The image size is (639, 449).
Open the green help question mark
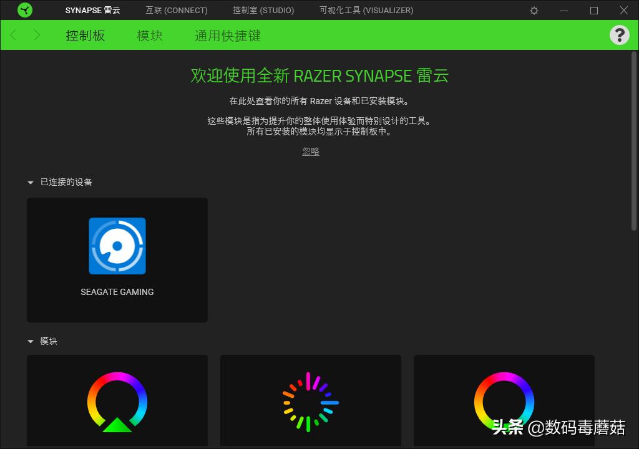click(619, 35)
